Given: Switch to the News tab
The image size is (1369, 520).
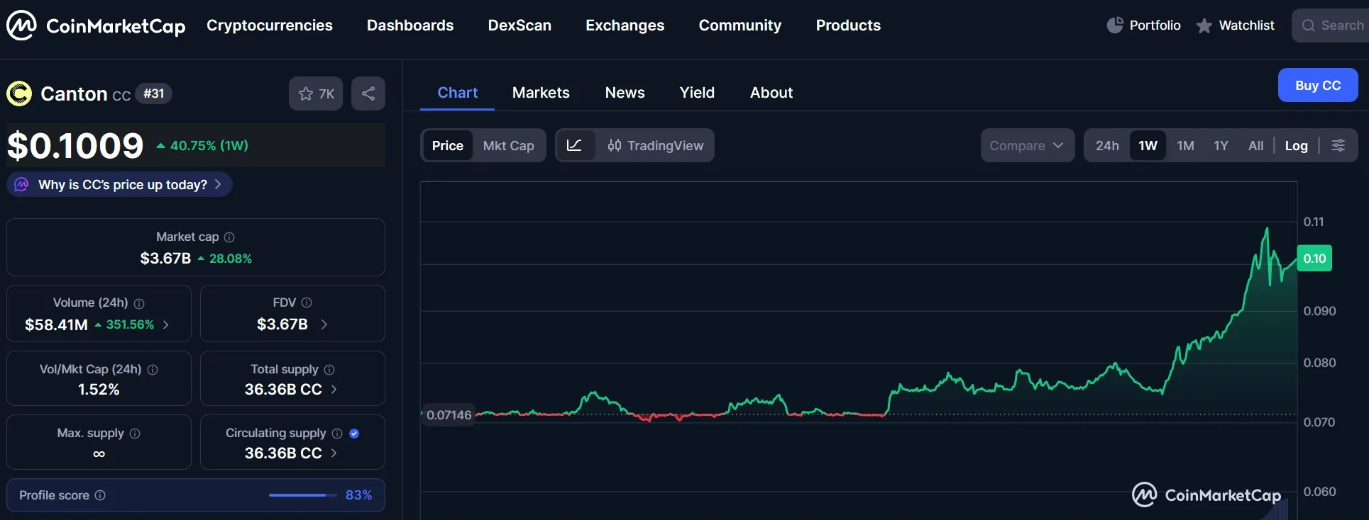Looking at the screenshot, I should [625, 93].
